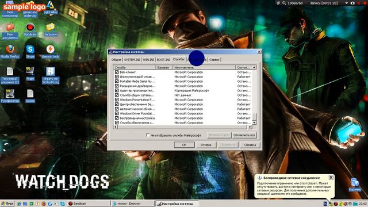The image size is (368, 207).
Task: Click the Skype quick launch icon
Action: 63,204
